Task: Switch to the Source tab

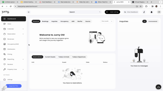Action: point(88,21)
